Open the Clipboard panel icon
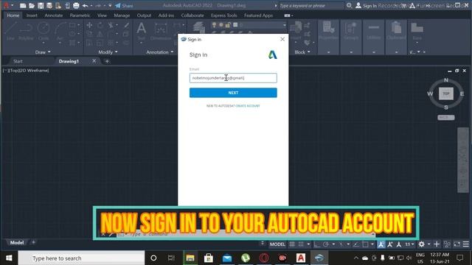 point(397,31)
